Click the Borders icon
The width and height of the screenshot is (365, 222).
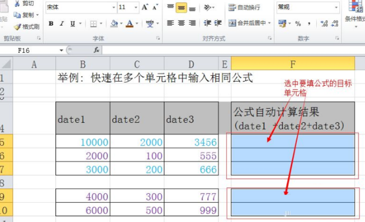pos(94,23)
